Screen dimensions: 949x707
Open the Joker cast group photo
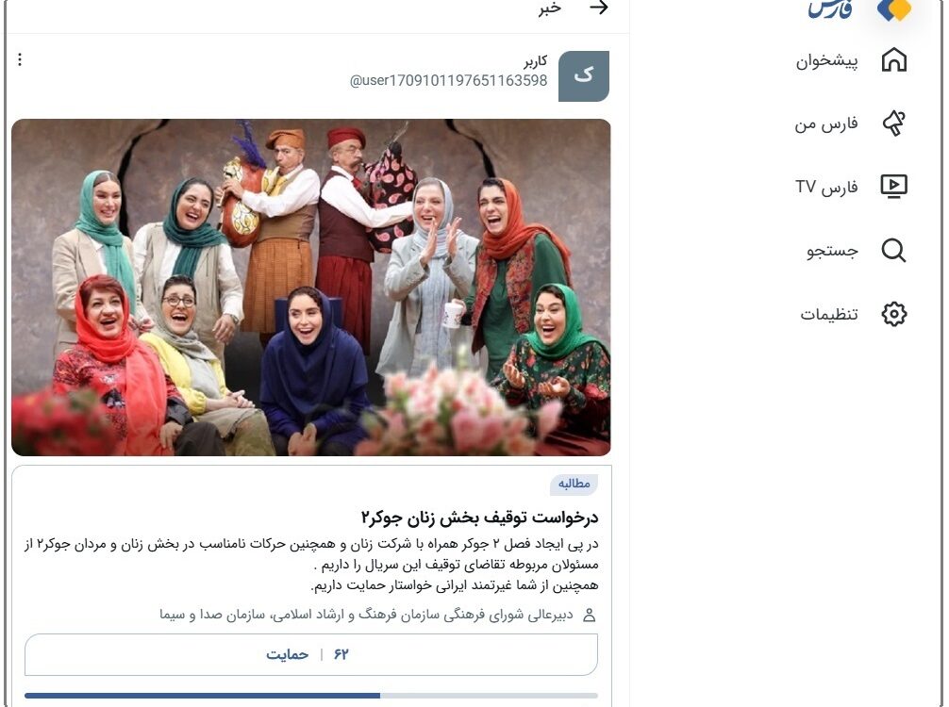click(311, 288)
